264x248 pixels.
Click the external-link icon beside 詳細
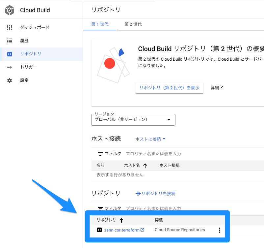(222, 87)
